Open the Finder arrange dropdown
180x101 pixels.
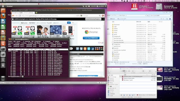coord(133,71)
